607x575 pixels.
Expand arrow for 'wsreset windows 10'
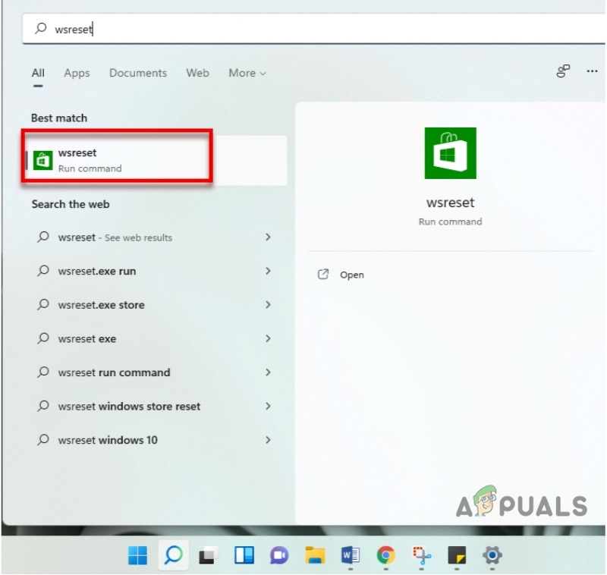click(x=268, y=440)
